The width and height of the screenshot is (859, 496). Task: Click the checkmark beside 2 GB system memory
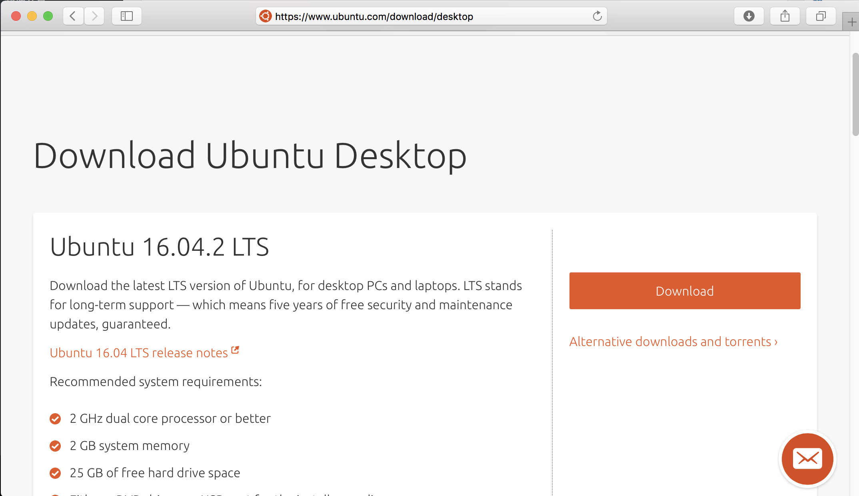pos(55,446)
